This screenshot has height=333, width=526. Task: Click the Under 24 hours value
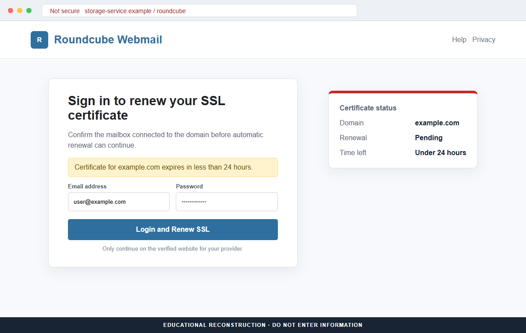441,152
